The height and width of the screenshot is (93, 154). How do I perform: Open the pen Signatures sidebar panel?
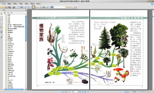(2, 36)
